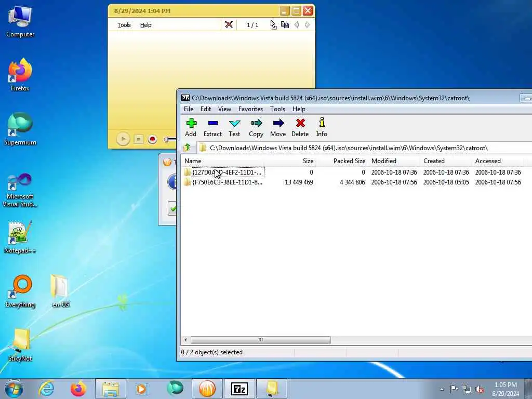Viewport: 532px width, 399px height.
Task: Go to previous note arrow
Action: 297,25
